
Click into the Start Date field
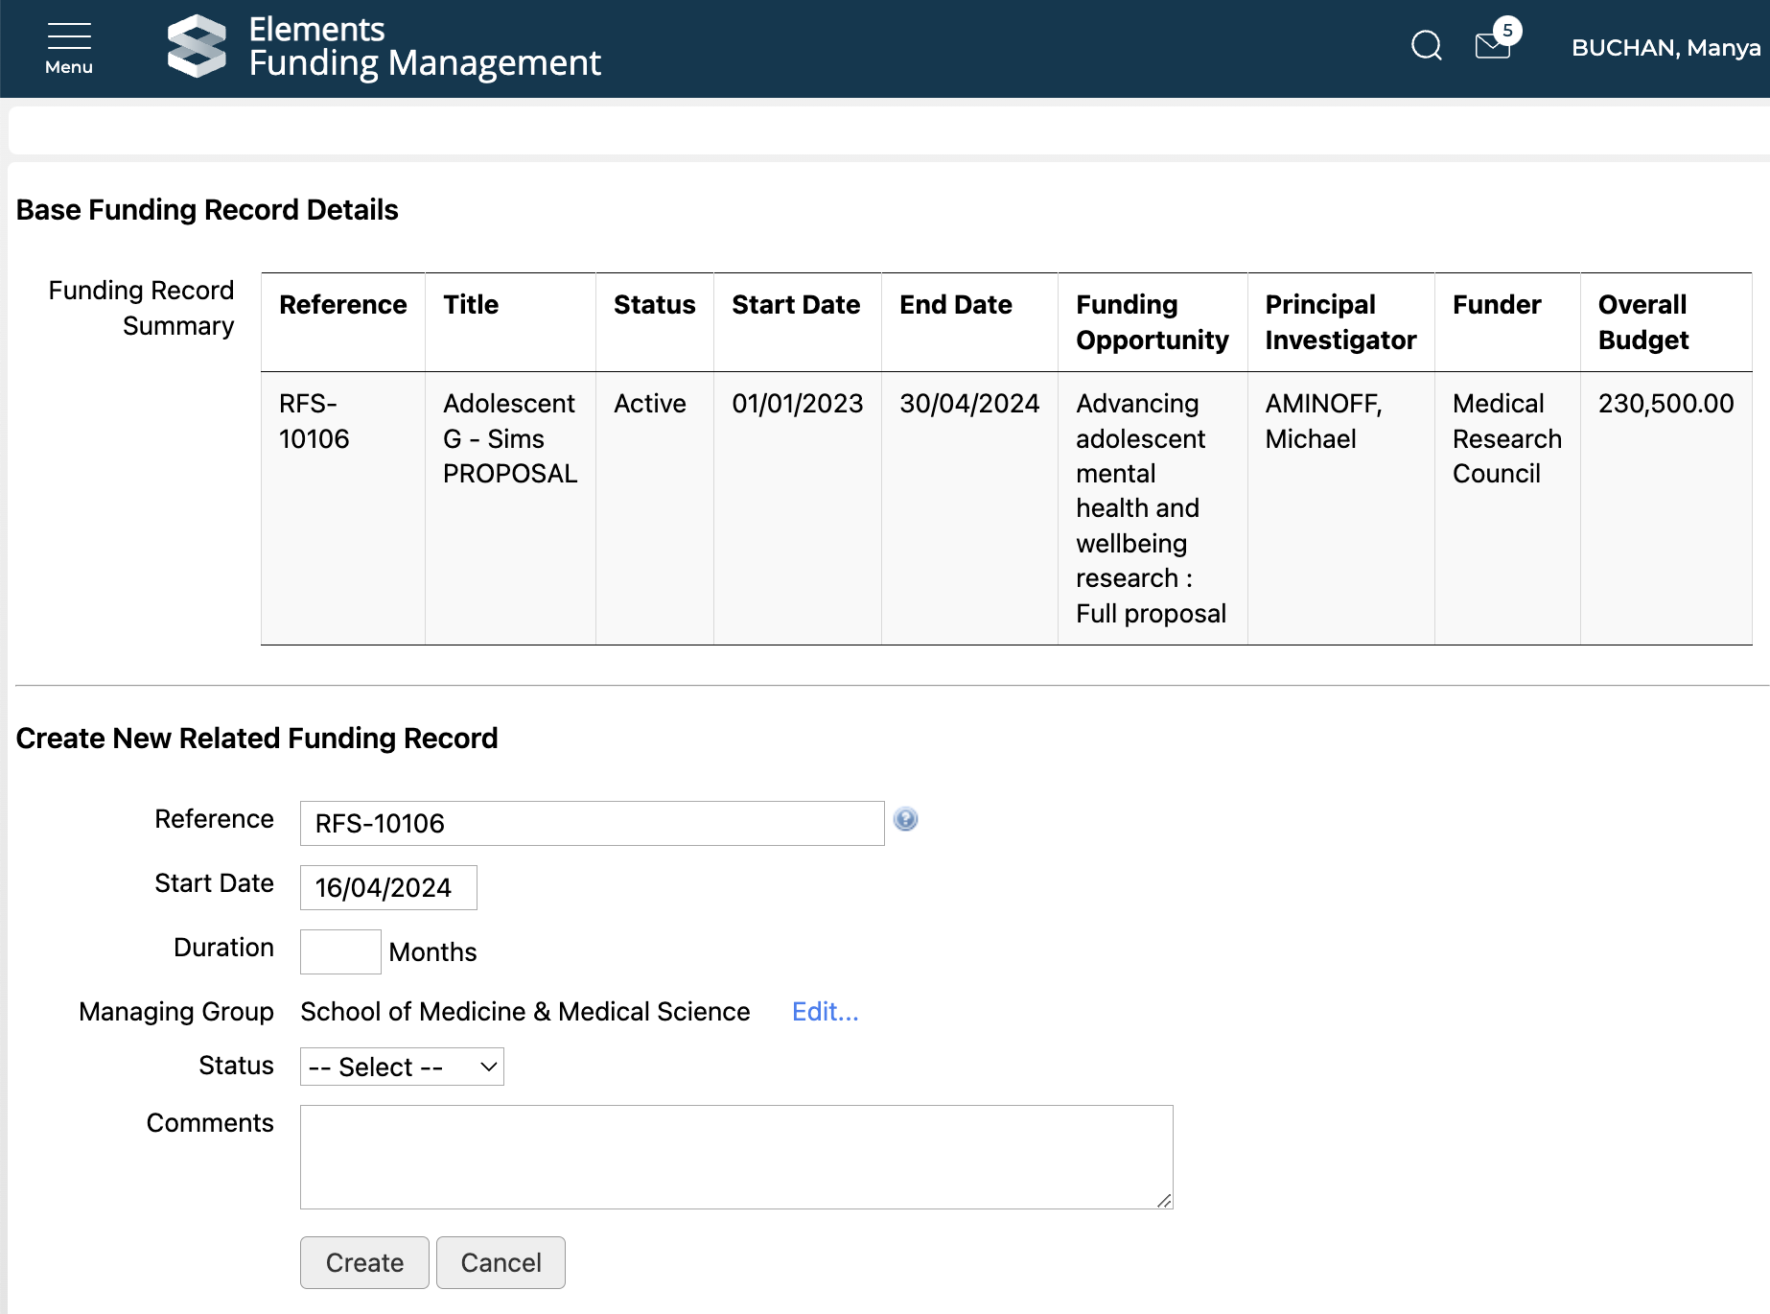pyautogui.click(x=388, y=887)
